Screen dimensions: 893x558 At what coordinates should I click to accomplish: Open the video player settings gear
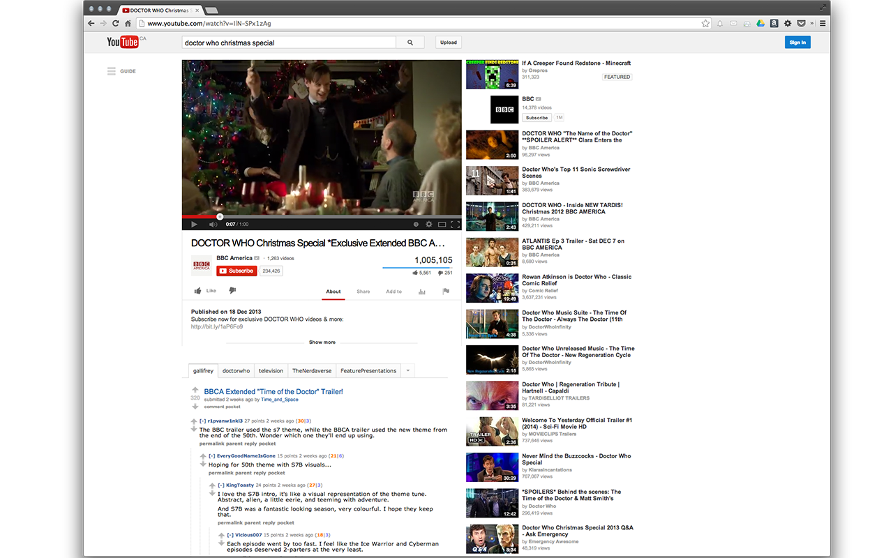point(428,225)
